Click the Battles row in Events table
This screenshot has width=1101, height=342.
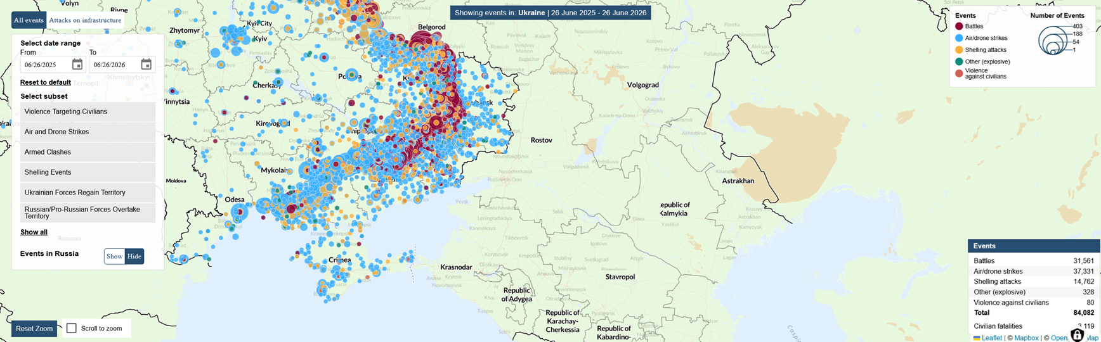coord(1034,261)
